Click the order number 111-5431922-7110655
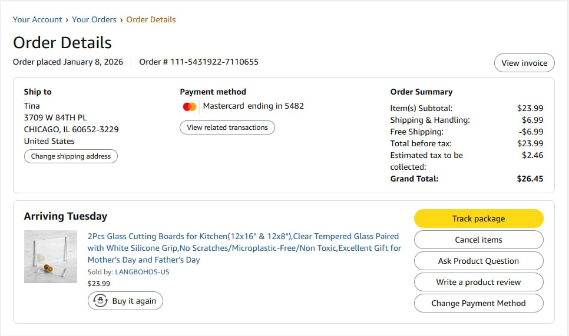The height and width of the screenshot is (336, 569). coord(214,62)
